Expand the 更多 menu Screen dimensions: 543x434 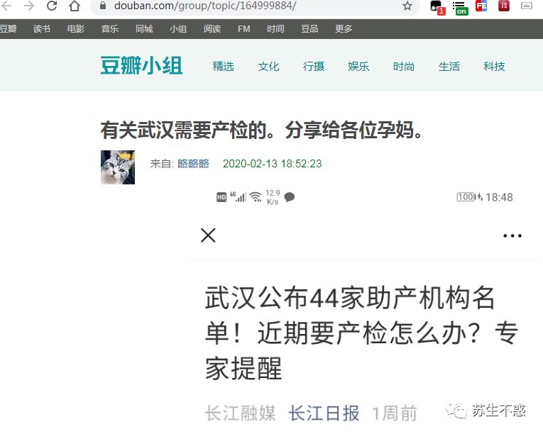[x=344, y=29]
